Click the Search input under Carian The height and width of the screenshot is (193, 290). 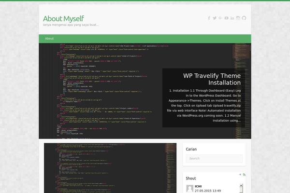coord(214,158)
